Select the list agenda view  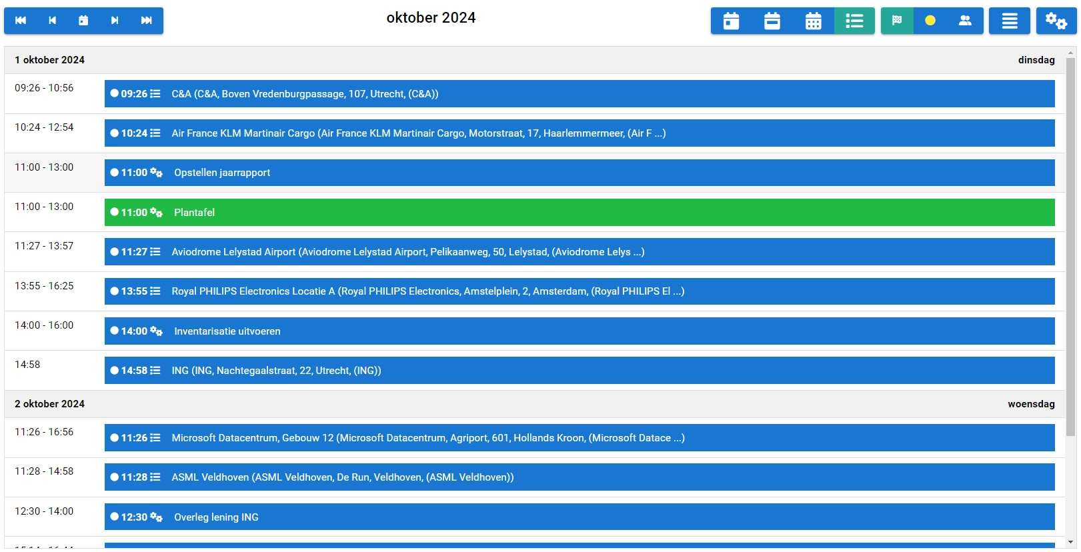tap(854, 21)
